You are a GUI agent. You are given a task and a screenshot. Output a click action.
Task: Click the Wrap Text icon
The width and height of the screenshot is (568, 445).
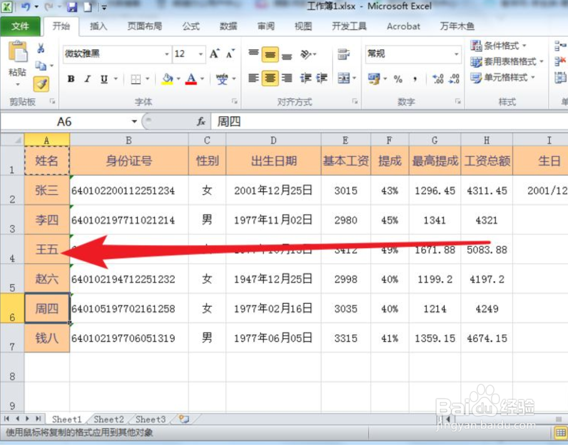click(343, 54)
